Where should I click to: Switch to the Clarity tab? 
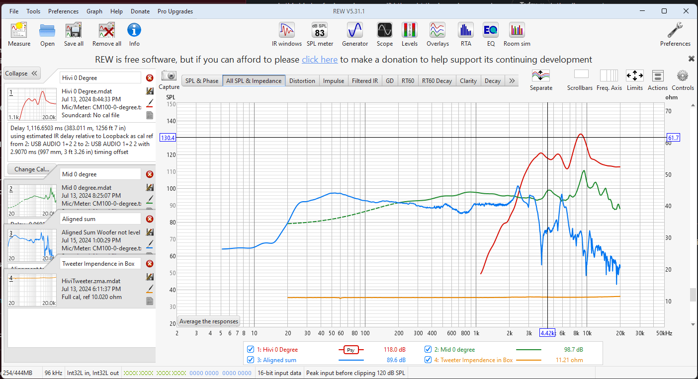click(468, 80)
